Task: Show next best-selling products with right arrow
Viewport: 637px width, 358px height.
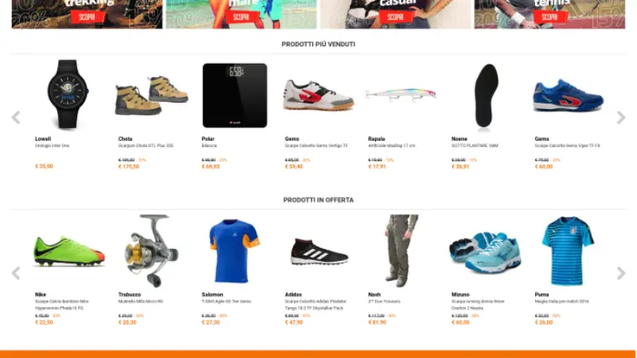Action: pyautogui.click(x=621, y=118)
